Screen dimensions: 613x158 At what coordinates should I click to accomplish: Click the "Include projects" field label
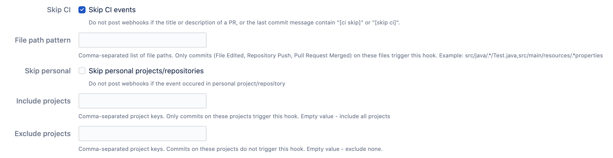pos(43,101)
